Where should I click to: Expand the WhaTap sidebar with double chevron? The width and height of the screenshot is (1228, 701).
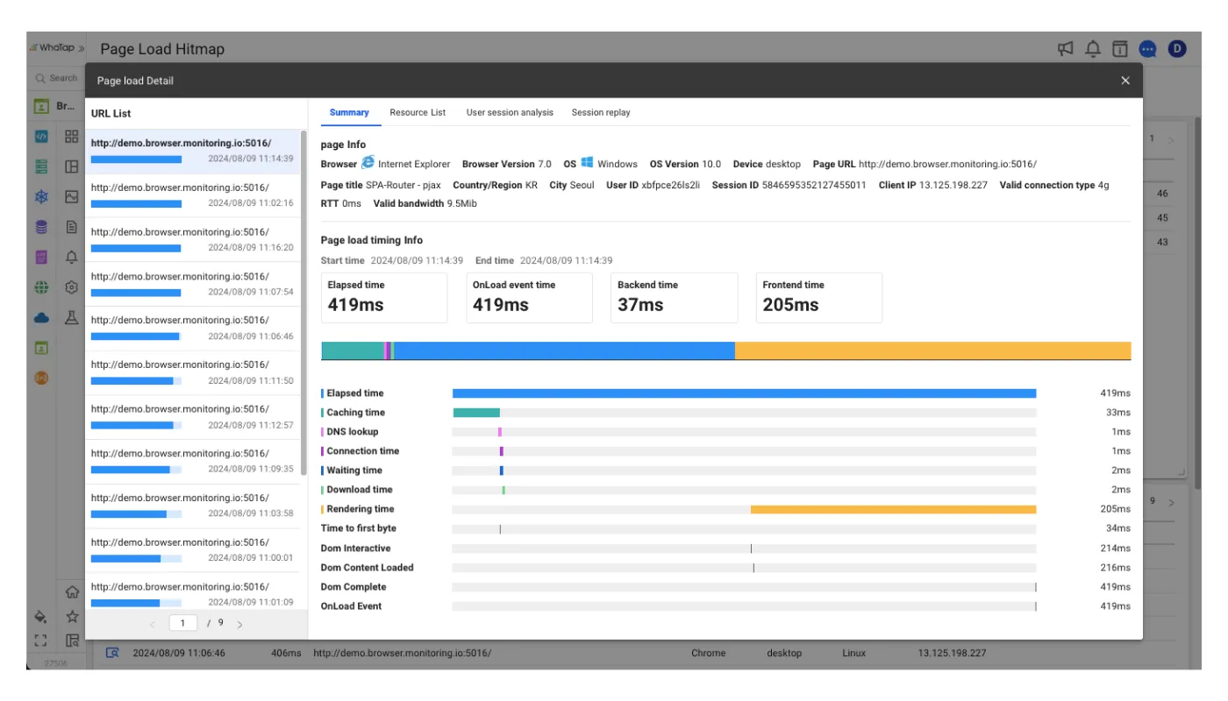pyautogui.click(x=82, y=48)
